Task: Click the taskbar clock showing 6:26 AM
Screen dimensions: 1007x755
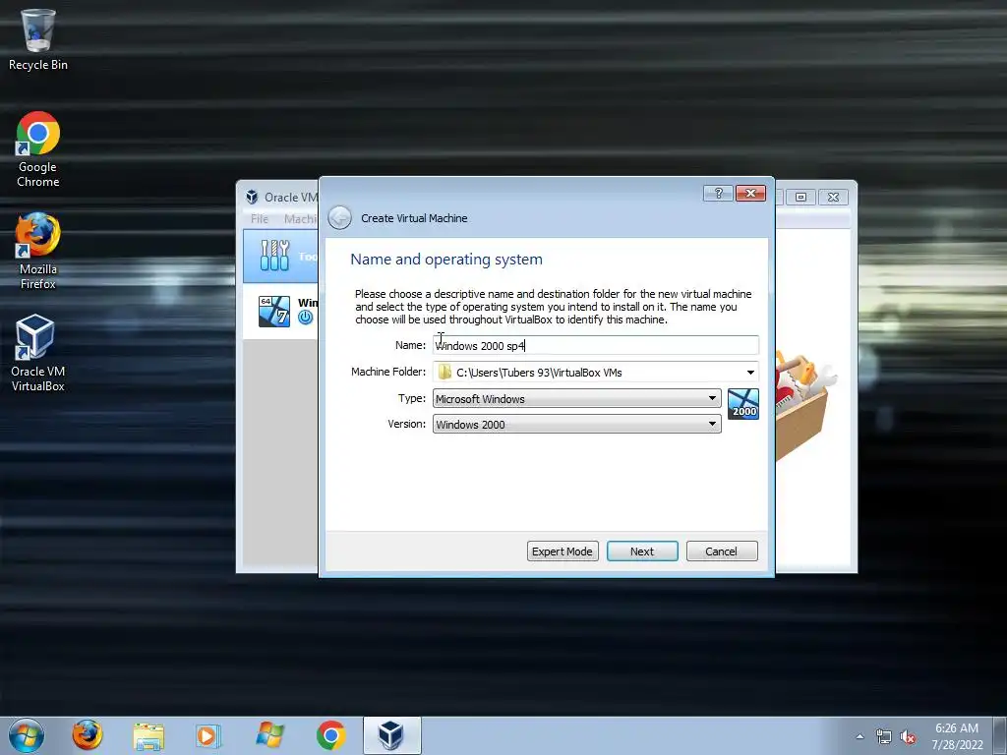Action: [x=957, y=736]
